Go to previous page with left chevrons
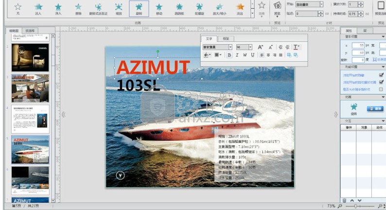The image size is (386, 210). [64, 114]
